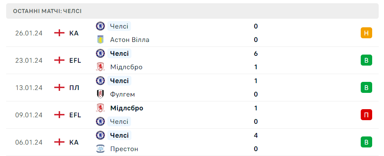This screenshot has height=156, width=384.
Task: Click England flag beside ПЛ league
Action: [59, 88]
